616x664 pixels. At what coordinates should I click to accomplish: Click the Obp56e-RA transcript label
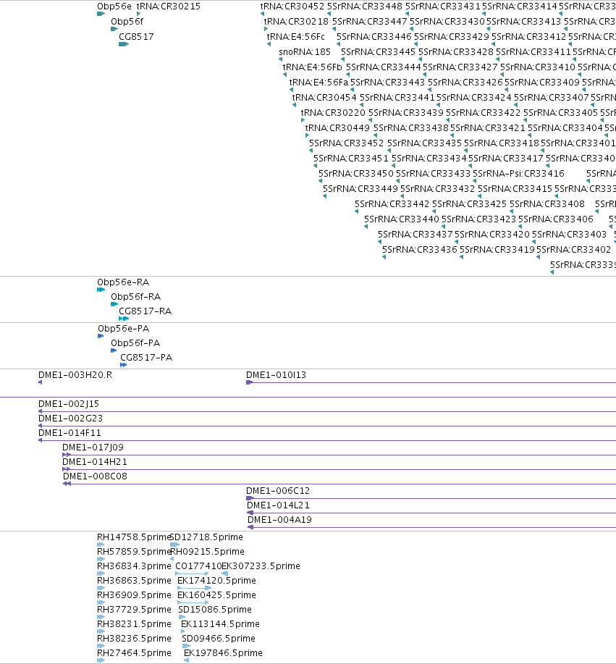click(x=123, y=282)
